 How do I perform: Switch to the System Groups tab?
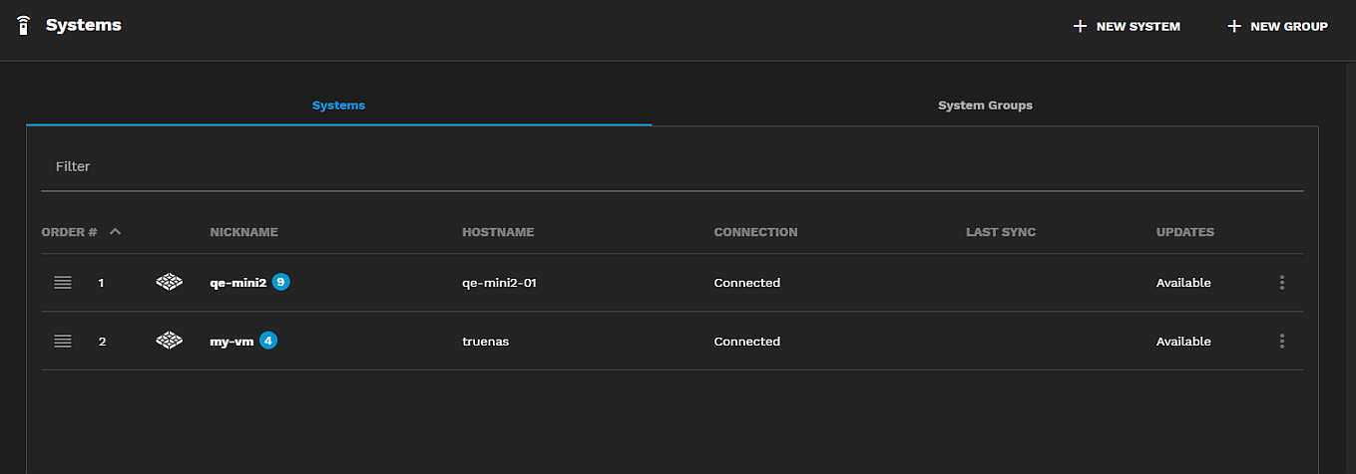pyautogui.click(x=985, y=106)
